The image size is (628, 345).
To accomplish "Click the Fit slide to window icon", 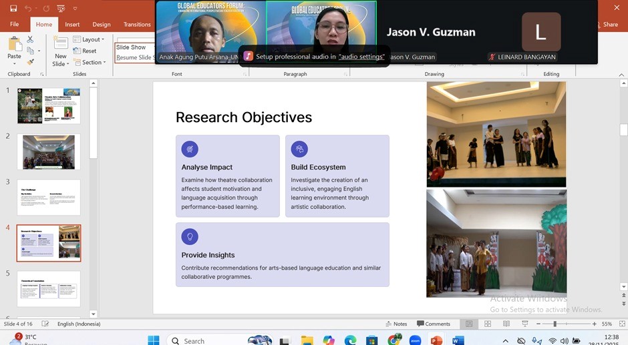I will pyautogui.click(x=621, y=324).
